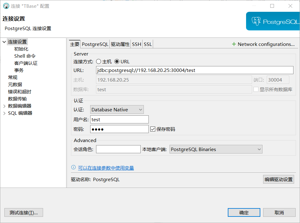
Task: Click the 取消 button
Action: click(279, 212)
